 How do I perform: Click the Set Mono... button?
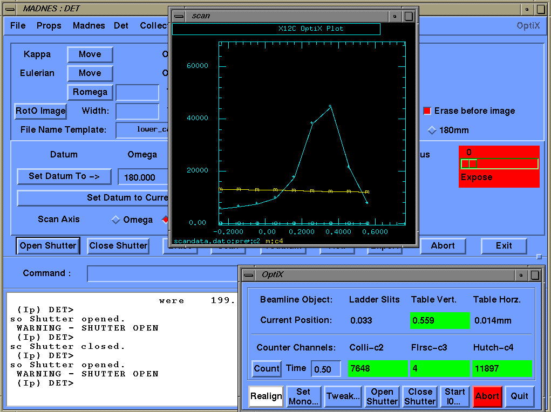[x=303, y=396]
